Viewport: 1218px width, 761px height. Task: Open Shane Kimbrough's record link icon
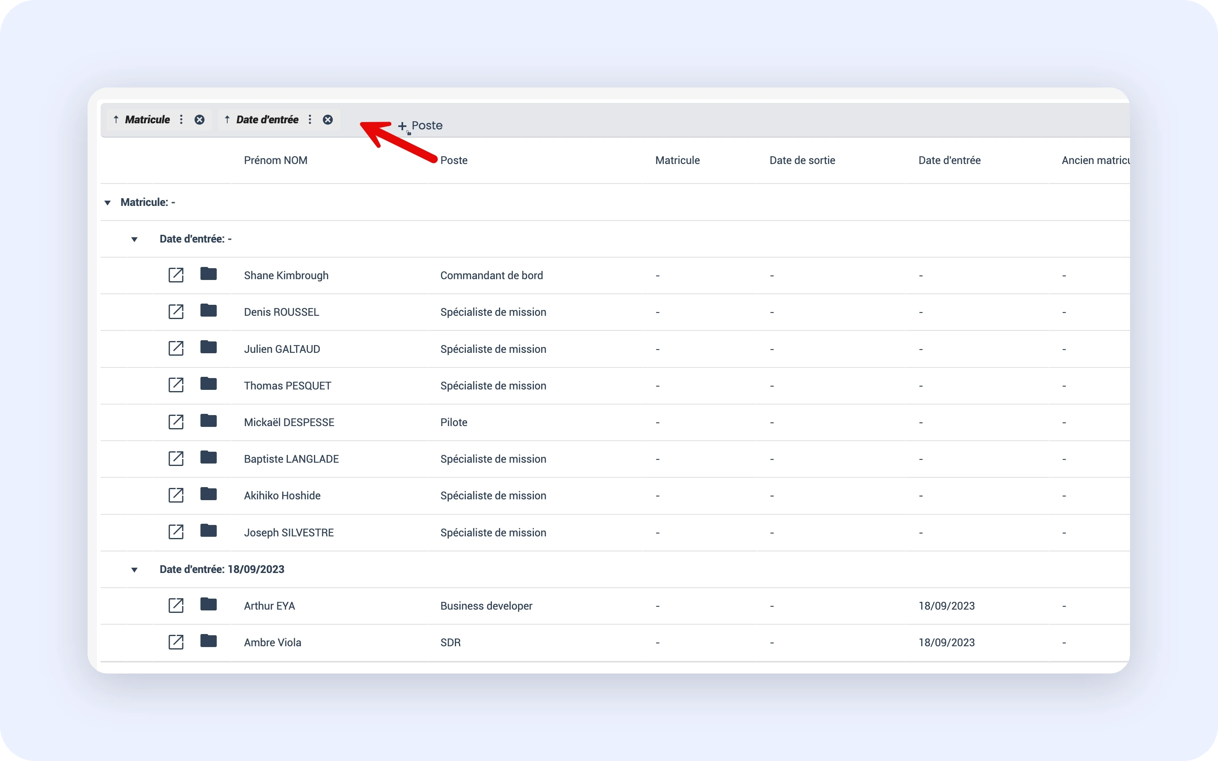176,275
